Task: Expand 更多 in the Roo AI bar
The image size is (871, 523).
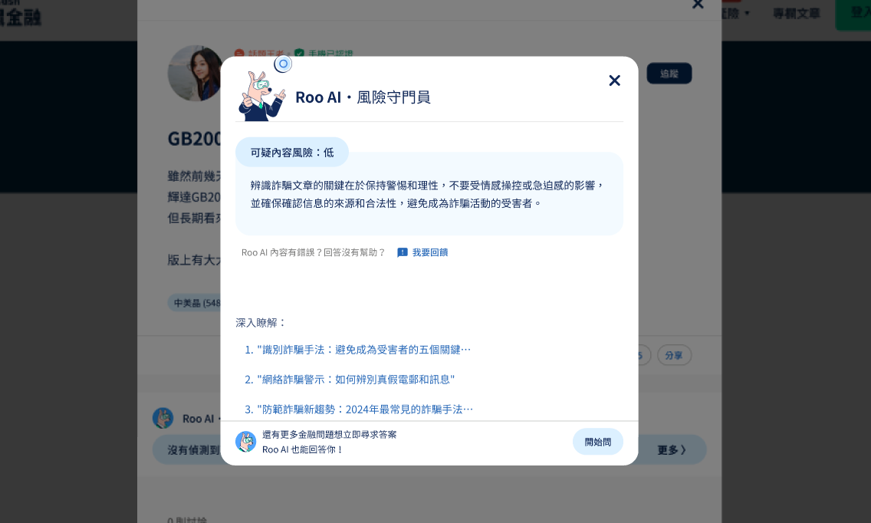Action: (x=672, y=450)
